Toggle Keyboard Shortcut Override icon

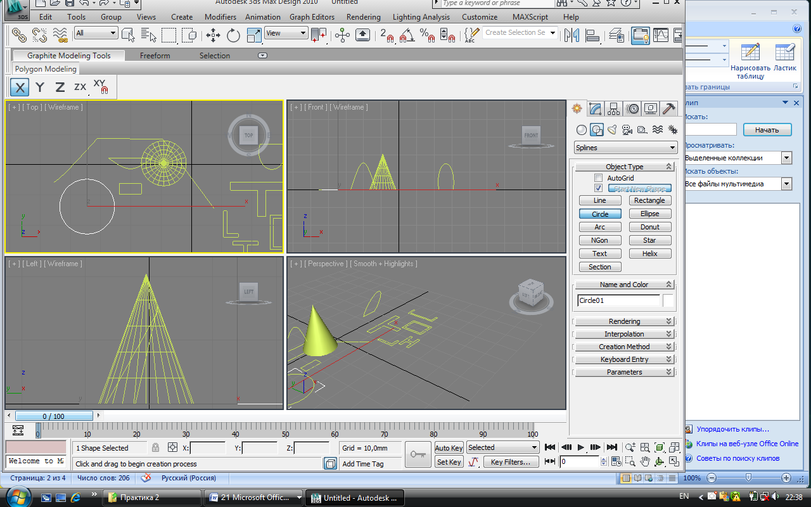pyautogui.click(x=362, y=35)
